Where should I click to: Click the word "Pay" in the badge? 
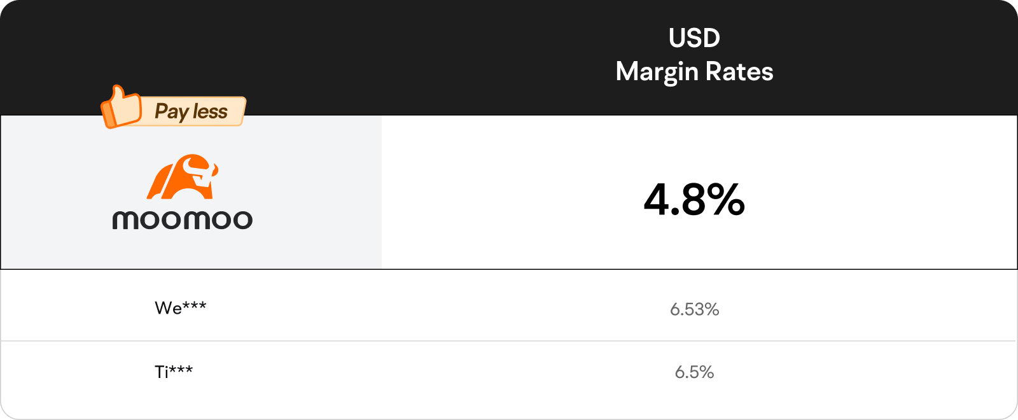click(x=172, y=112)
